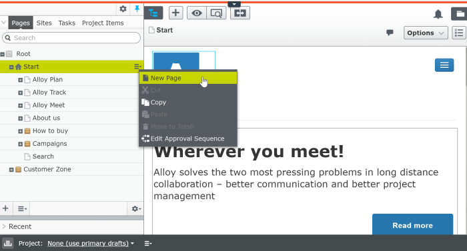Click the comment bubble icon
The width and height of the screenshot is (467, 251).
(390, 33)
